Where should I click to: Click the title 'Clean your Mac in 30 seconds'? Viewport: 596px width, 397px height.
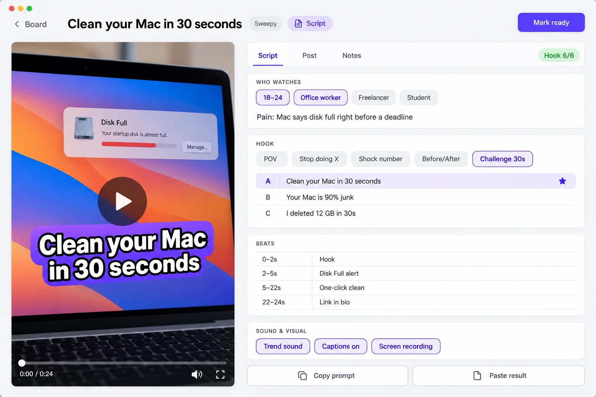click(x=155, y=24)
